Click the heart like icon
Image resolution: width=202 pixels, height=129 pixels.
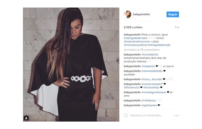coord(126,116)
